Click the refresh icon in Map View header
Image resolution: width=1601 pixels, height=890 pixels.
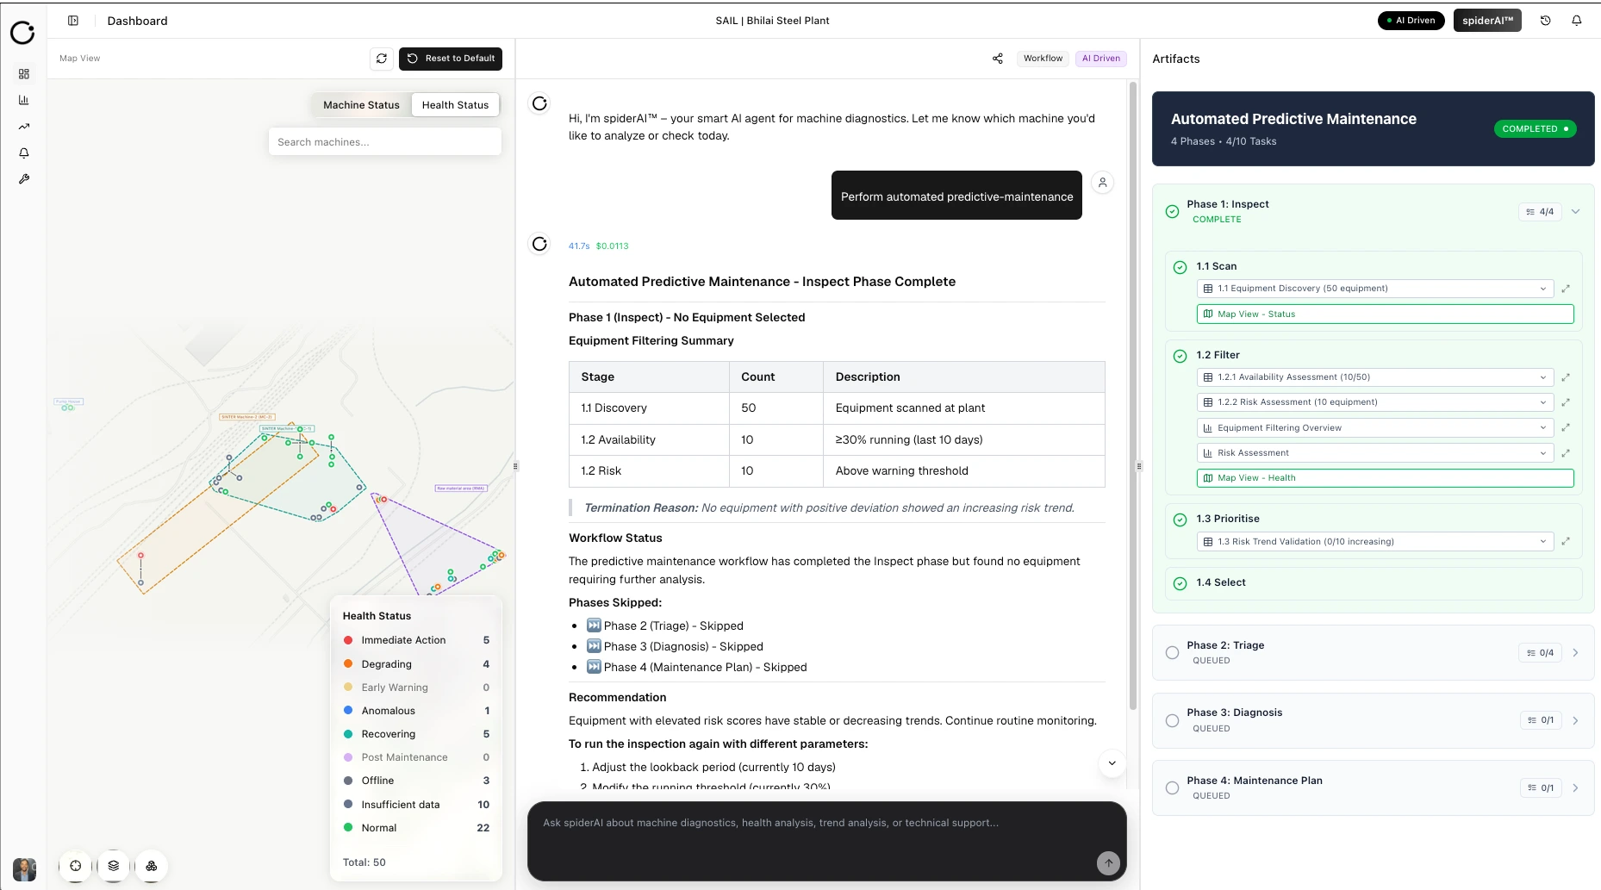(x=382, y=59)
